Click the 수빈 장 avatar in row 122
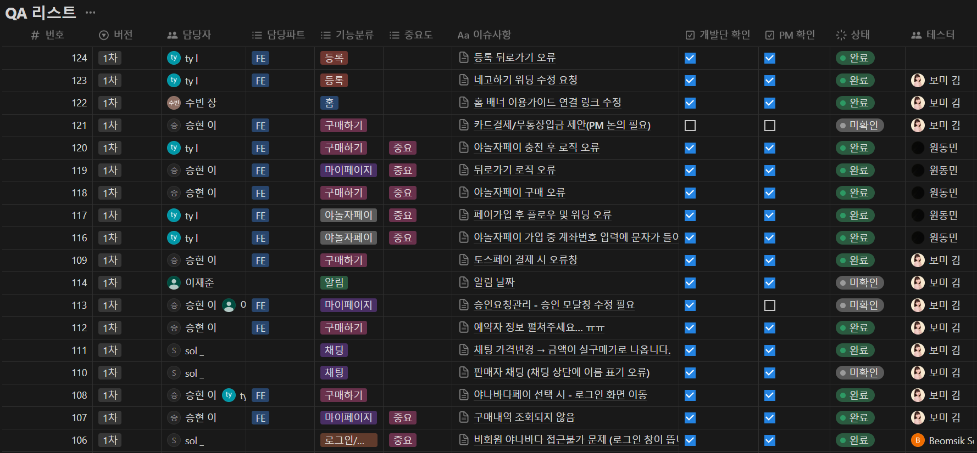The width and height of the screenshot is (977, 453). pyautogui.click(x=174, y=103)
